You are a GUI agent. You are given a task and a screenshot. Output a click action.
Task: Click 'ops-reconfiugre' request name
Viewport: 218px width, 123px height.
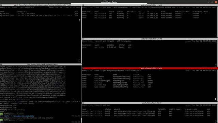[102, 81]
